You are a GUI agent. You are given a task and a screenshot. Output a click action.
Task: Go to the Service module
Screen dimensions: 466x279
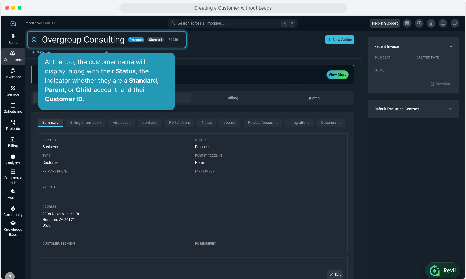point(13,91)
